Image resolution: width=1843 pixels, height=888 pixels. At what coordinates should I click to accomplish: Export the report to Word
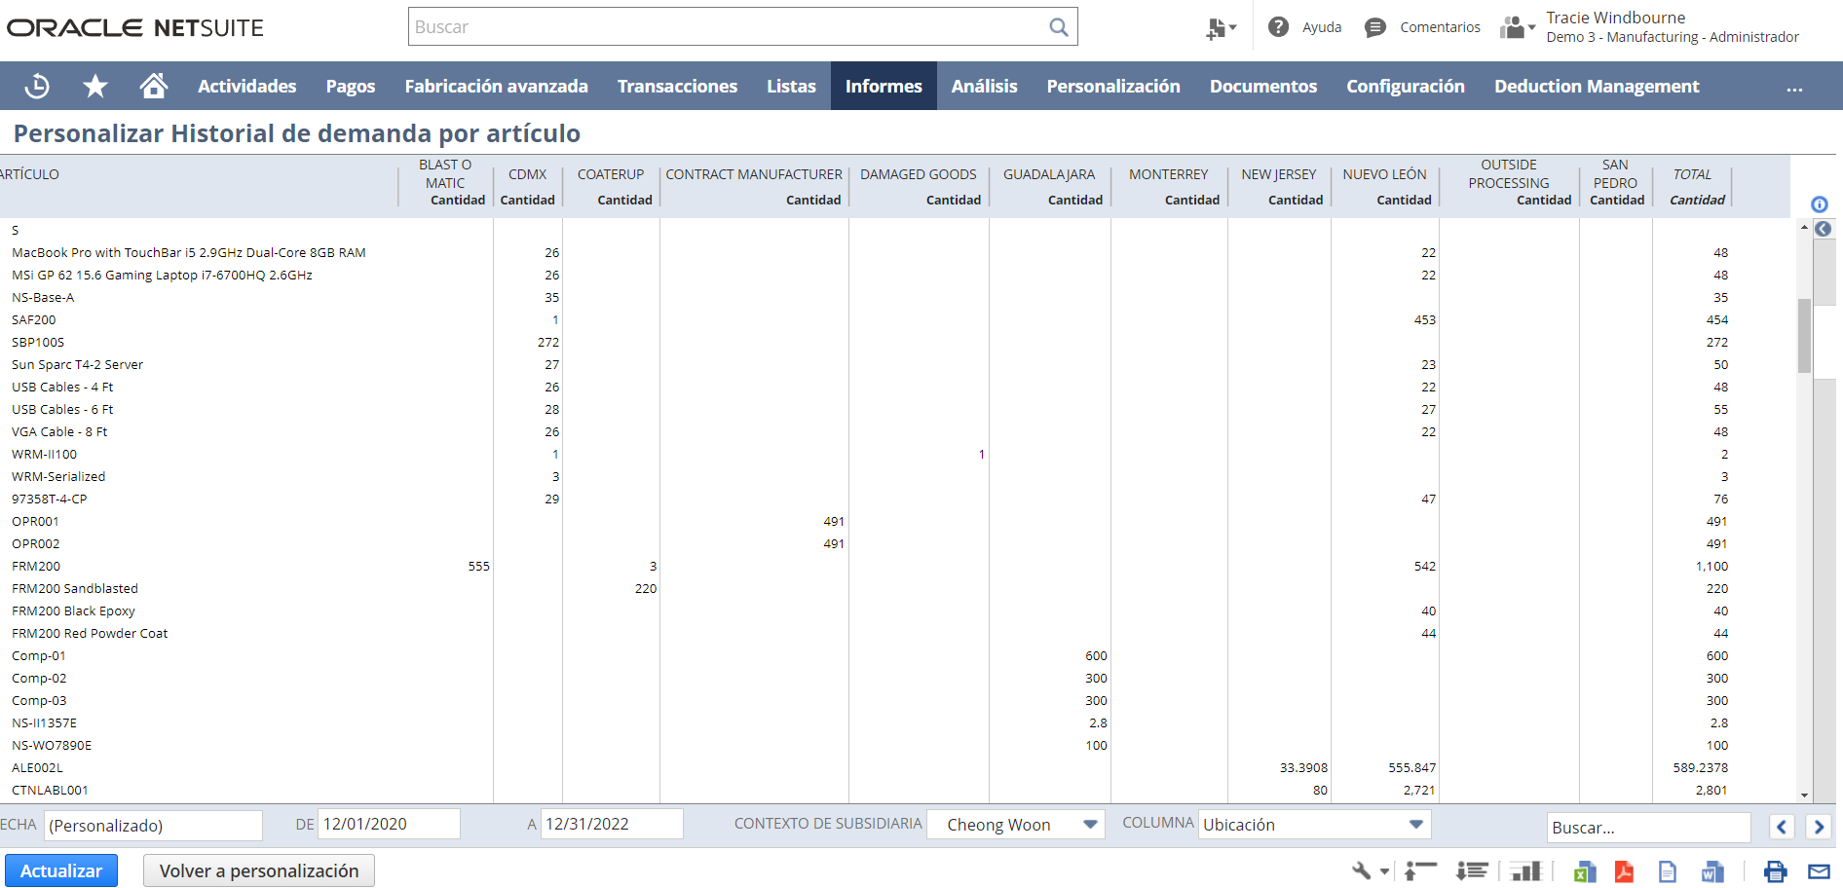coord(1712,871)
